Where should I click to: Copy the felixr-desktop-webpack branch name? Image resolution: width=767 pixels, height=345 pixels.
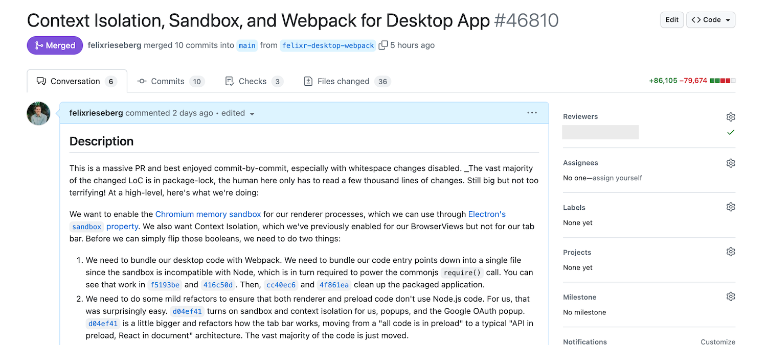tap(383, 45)
